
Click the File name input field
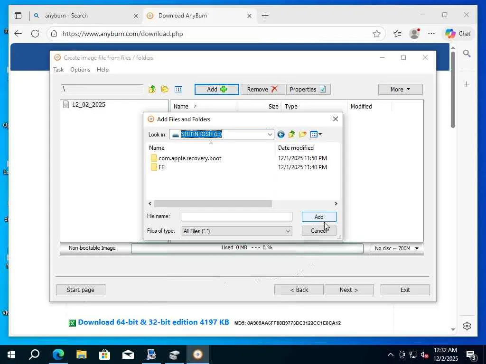pyautogui.click(x=237, y=217)
